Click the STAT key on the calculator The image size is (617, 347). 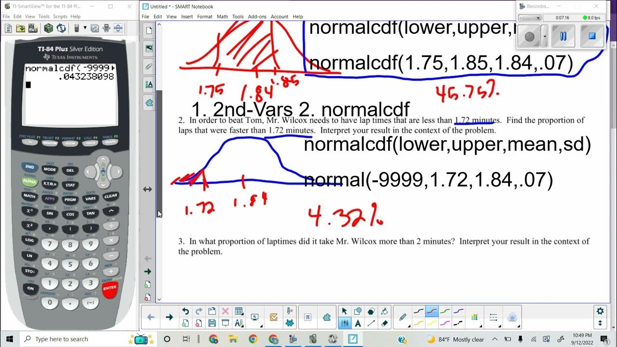click(70, 185)
